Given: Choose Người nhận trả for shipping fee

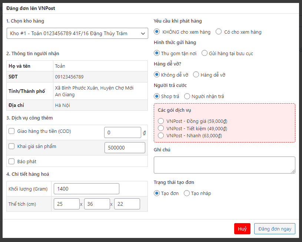Looking at the screenshot, I should pos(187,96).
